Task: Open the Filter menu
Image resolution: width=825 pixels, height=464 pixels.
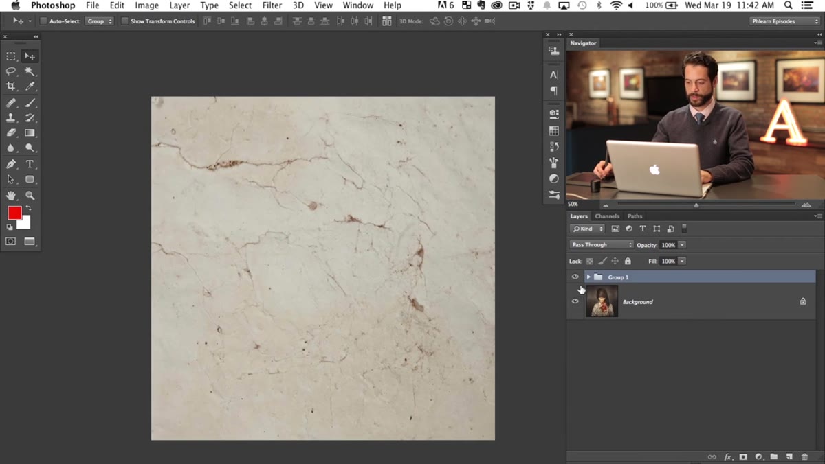Action: click(272, 5)
